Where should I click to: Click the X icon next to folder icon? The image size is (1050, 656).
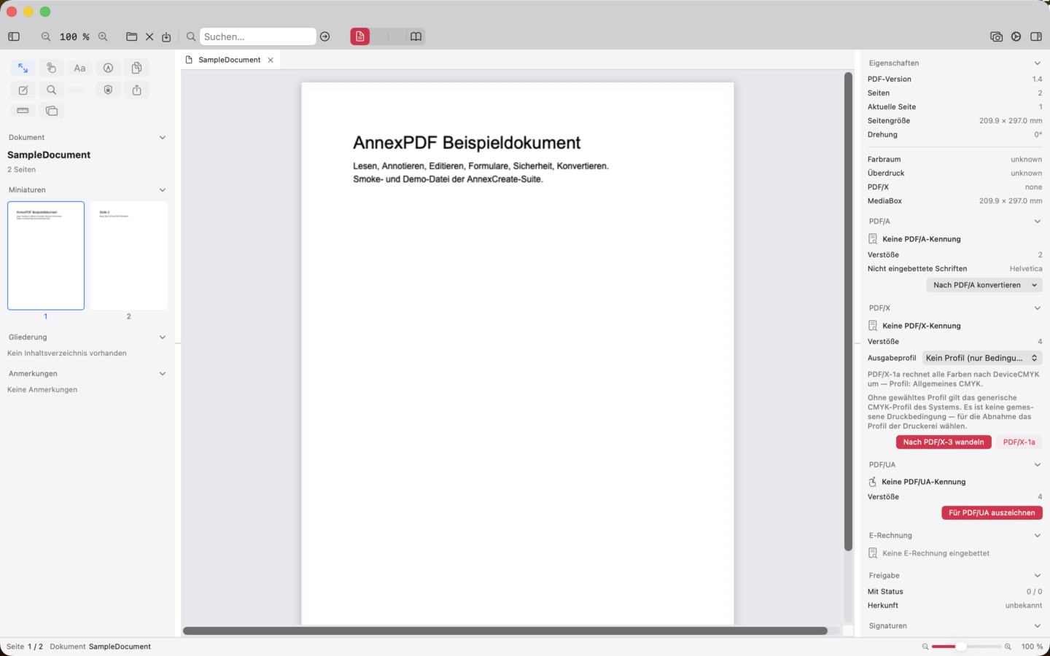(x=149, y=36)
